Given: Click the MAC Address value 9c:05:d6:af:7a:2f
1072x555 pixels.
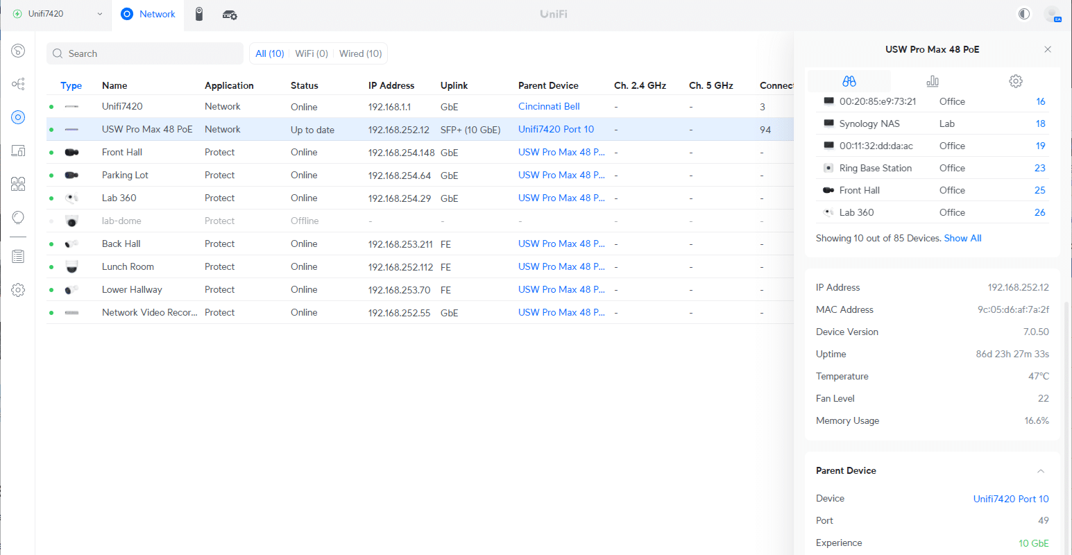Looking at the screenshot, I should [1013, 309].
